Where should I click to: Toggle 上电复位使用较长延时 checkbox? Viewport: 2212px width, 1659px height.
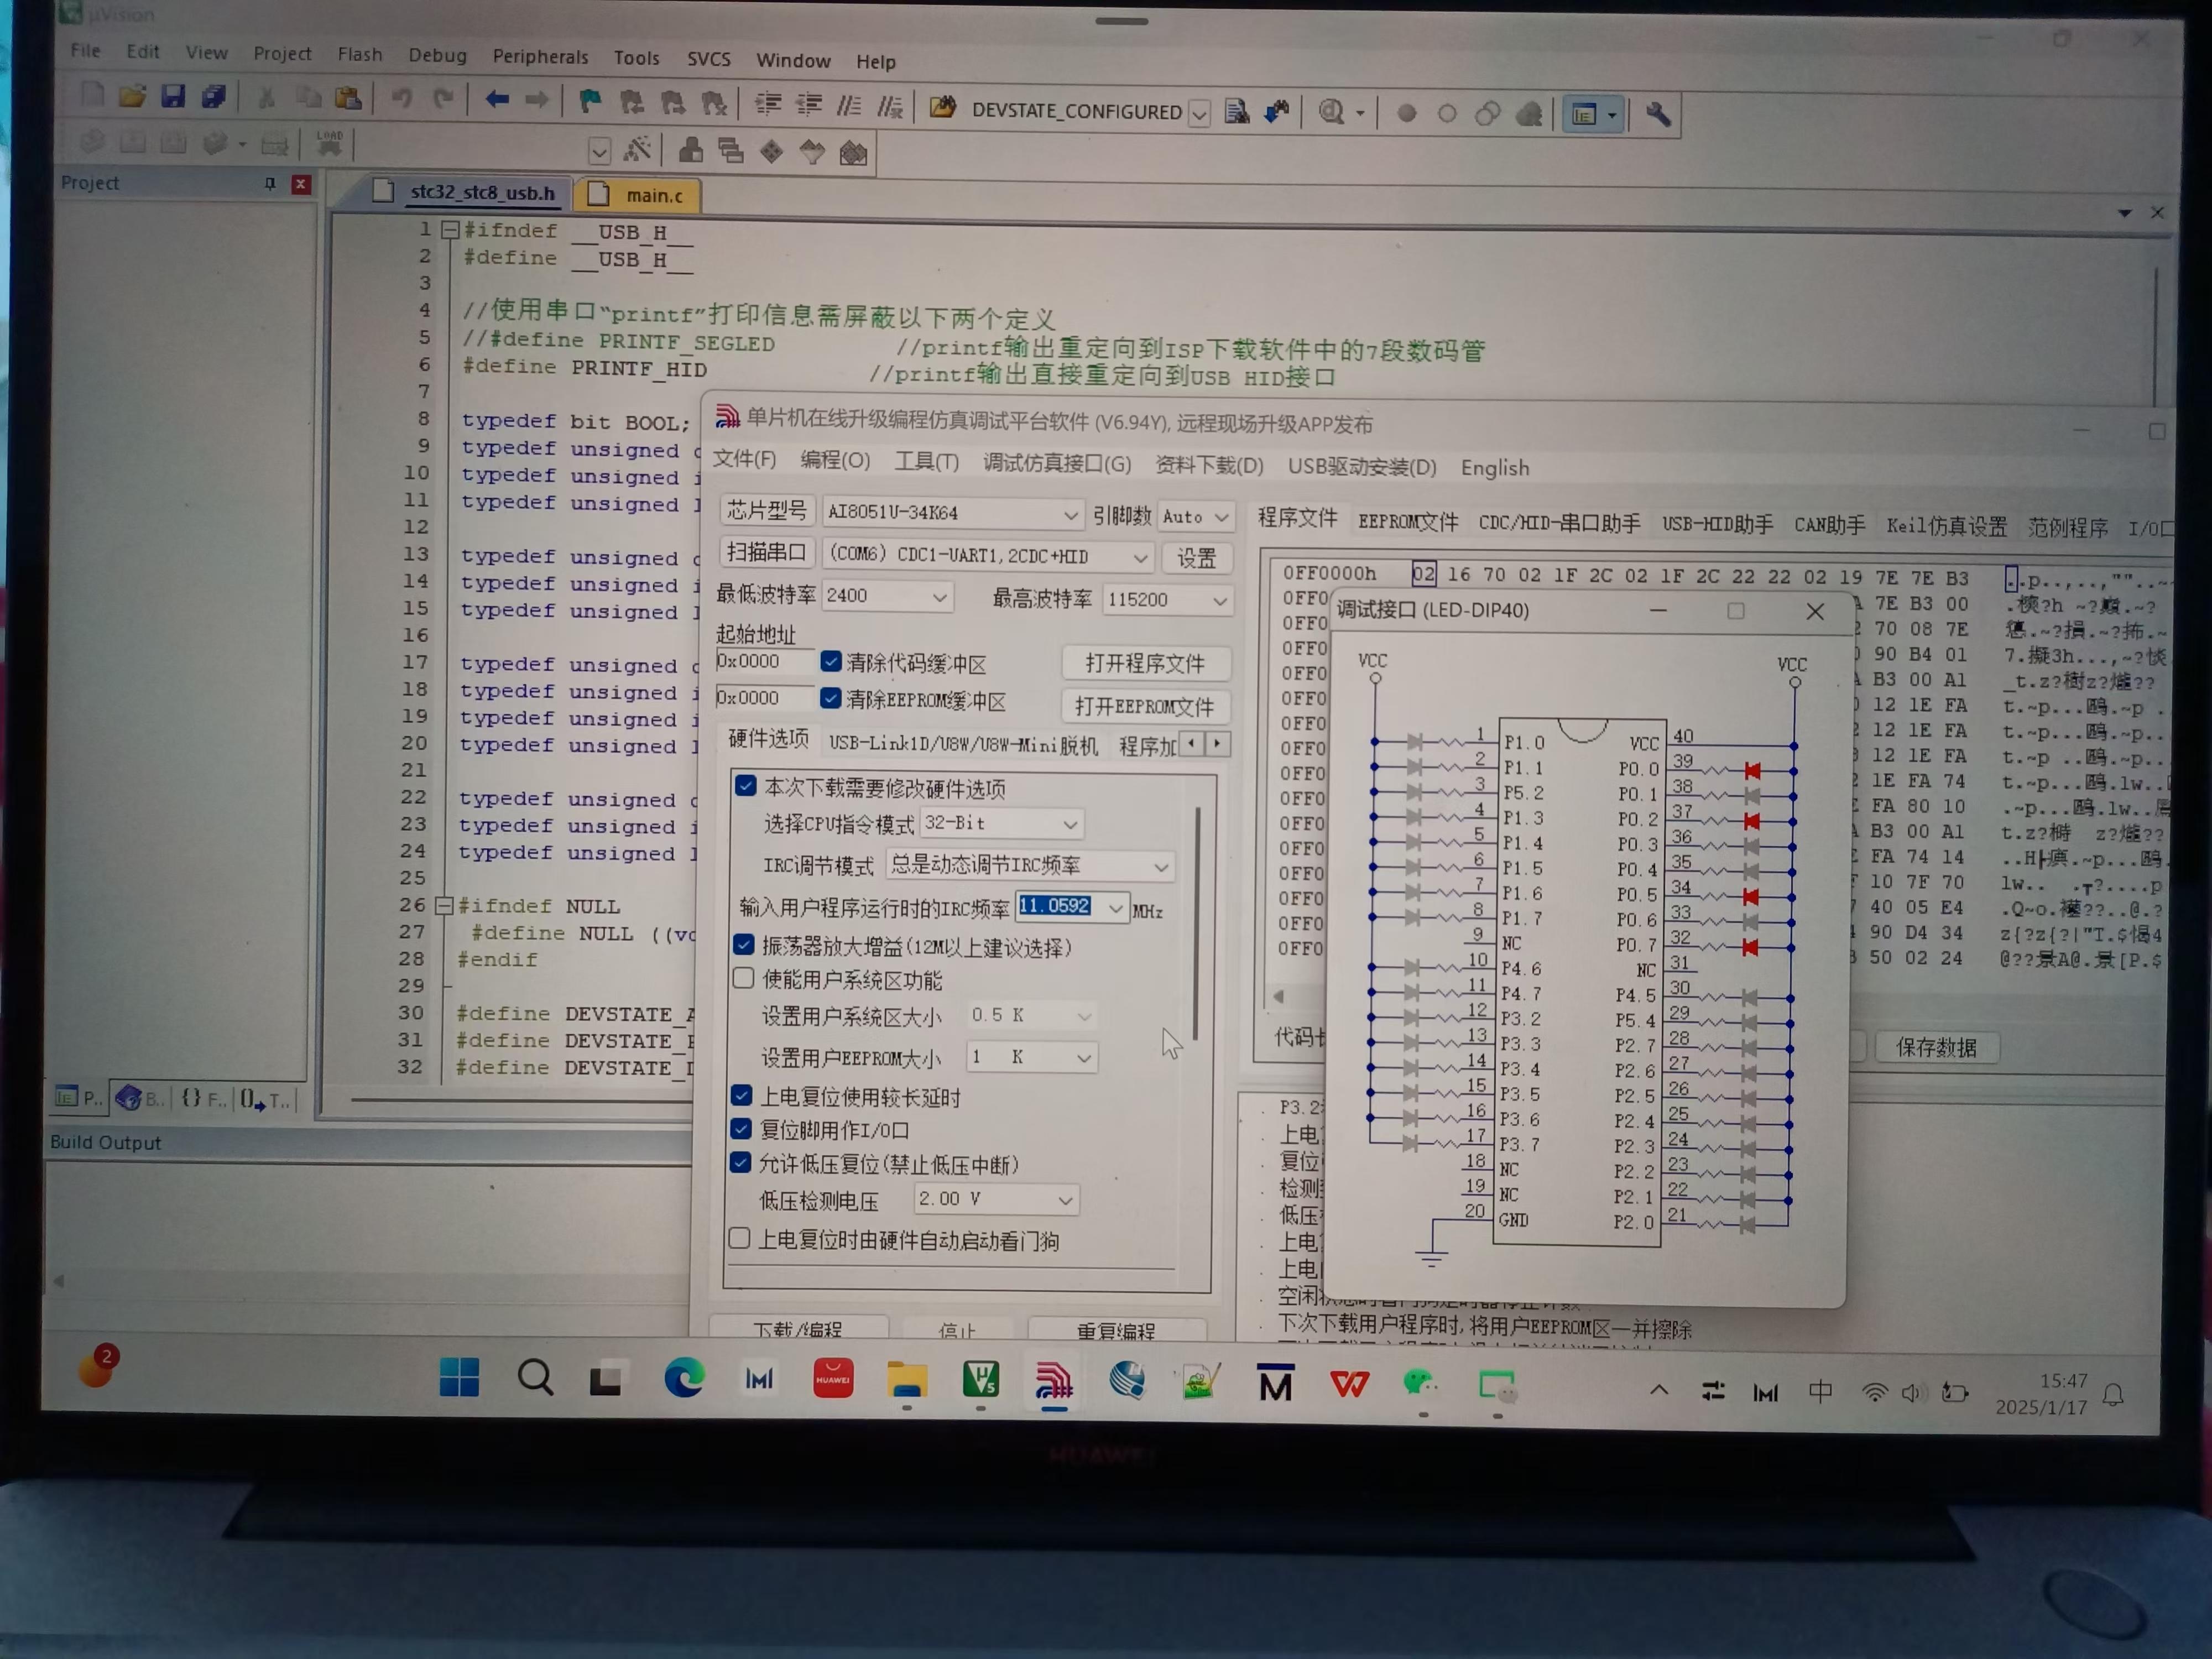coord(741,1095)
